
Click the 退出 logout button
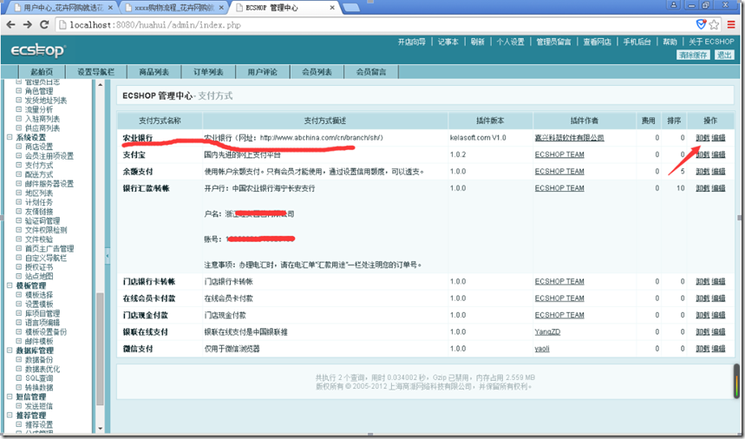(x=724, y=56)
